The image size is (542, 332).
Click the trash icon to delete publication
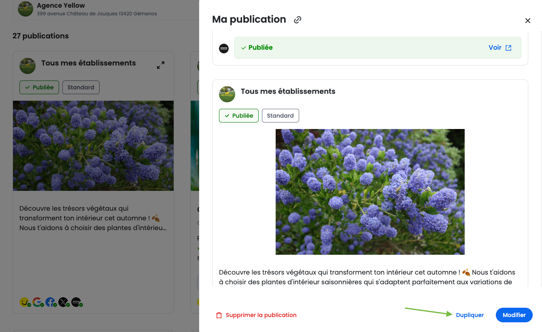[219, 315]
